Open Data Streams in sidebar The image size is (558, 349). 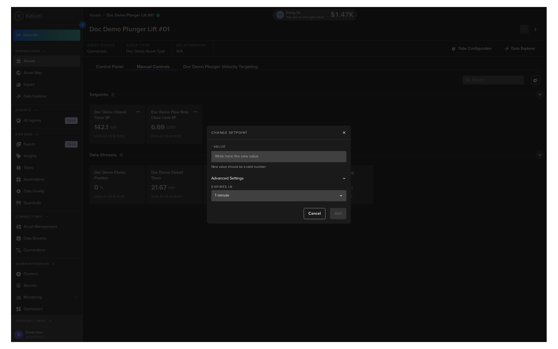[46, 238]
